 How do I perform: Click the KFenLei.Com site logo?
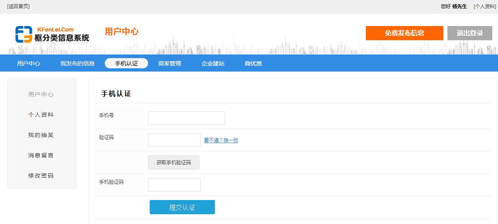point(52,35)
